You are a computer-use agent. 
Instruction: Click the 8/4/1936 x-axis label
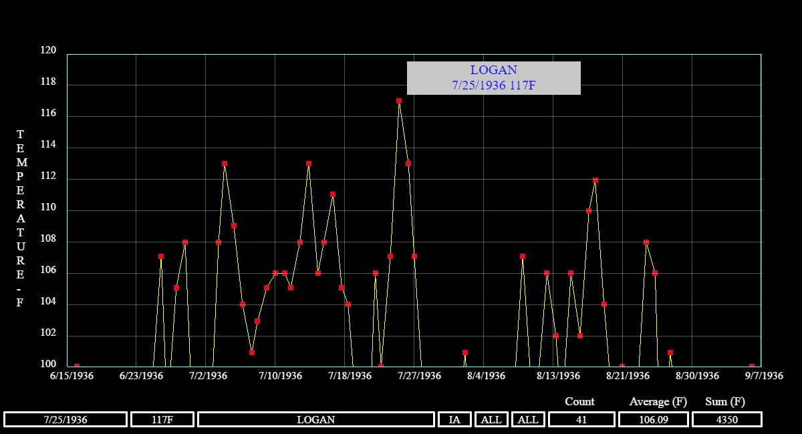[487, 376]
